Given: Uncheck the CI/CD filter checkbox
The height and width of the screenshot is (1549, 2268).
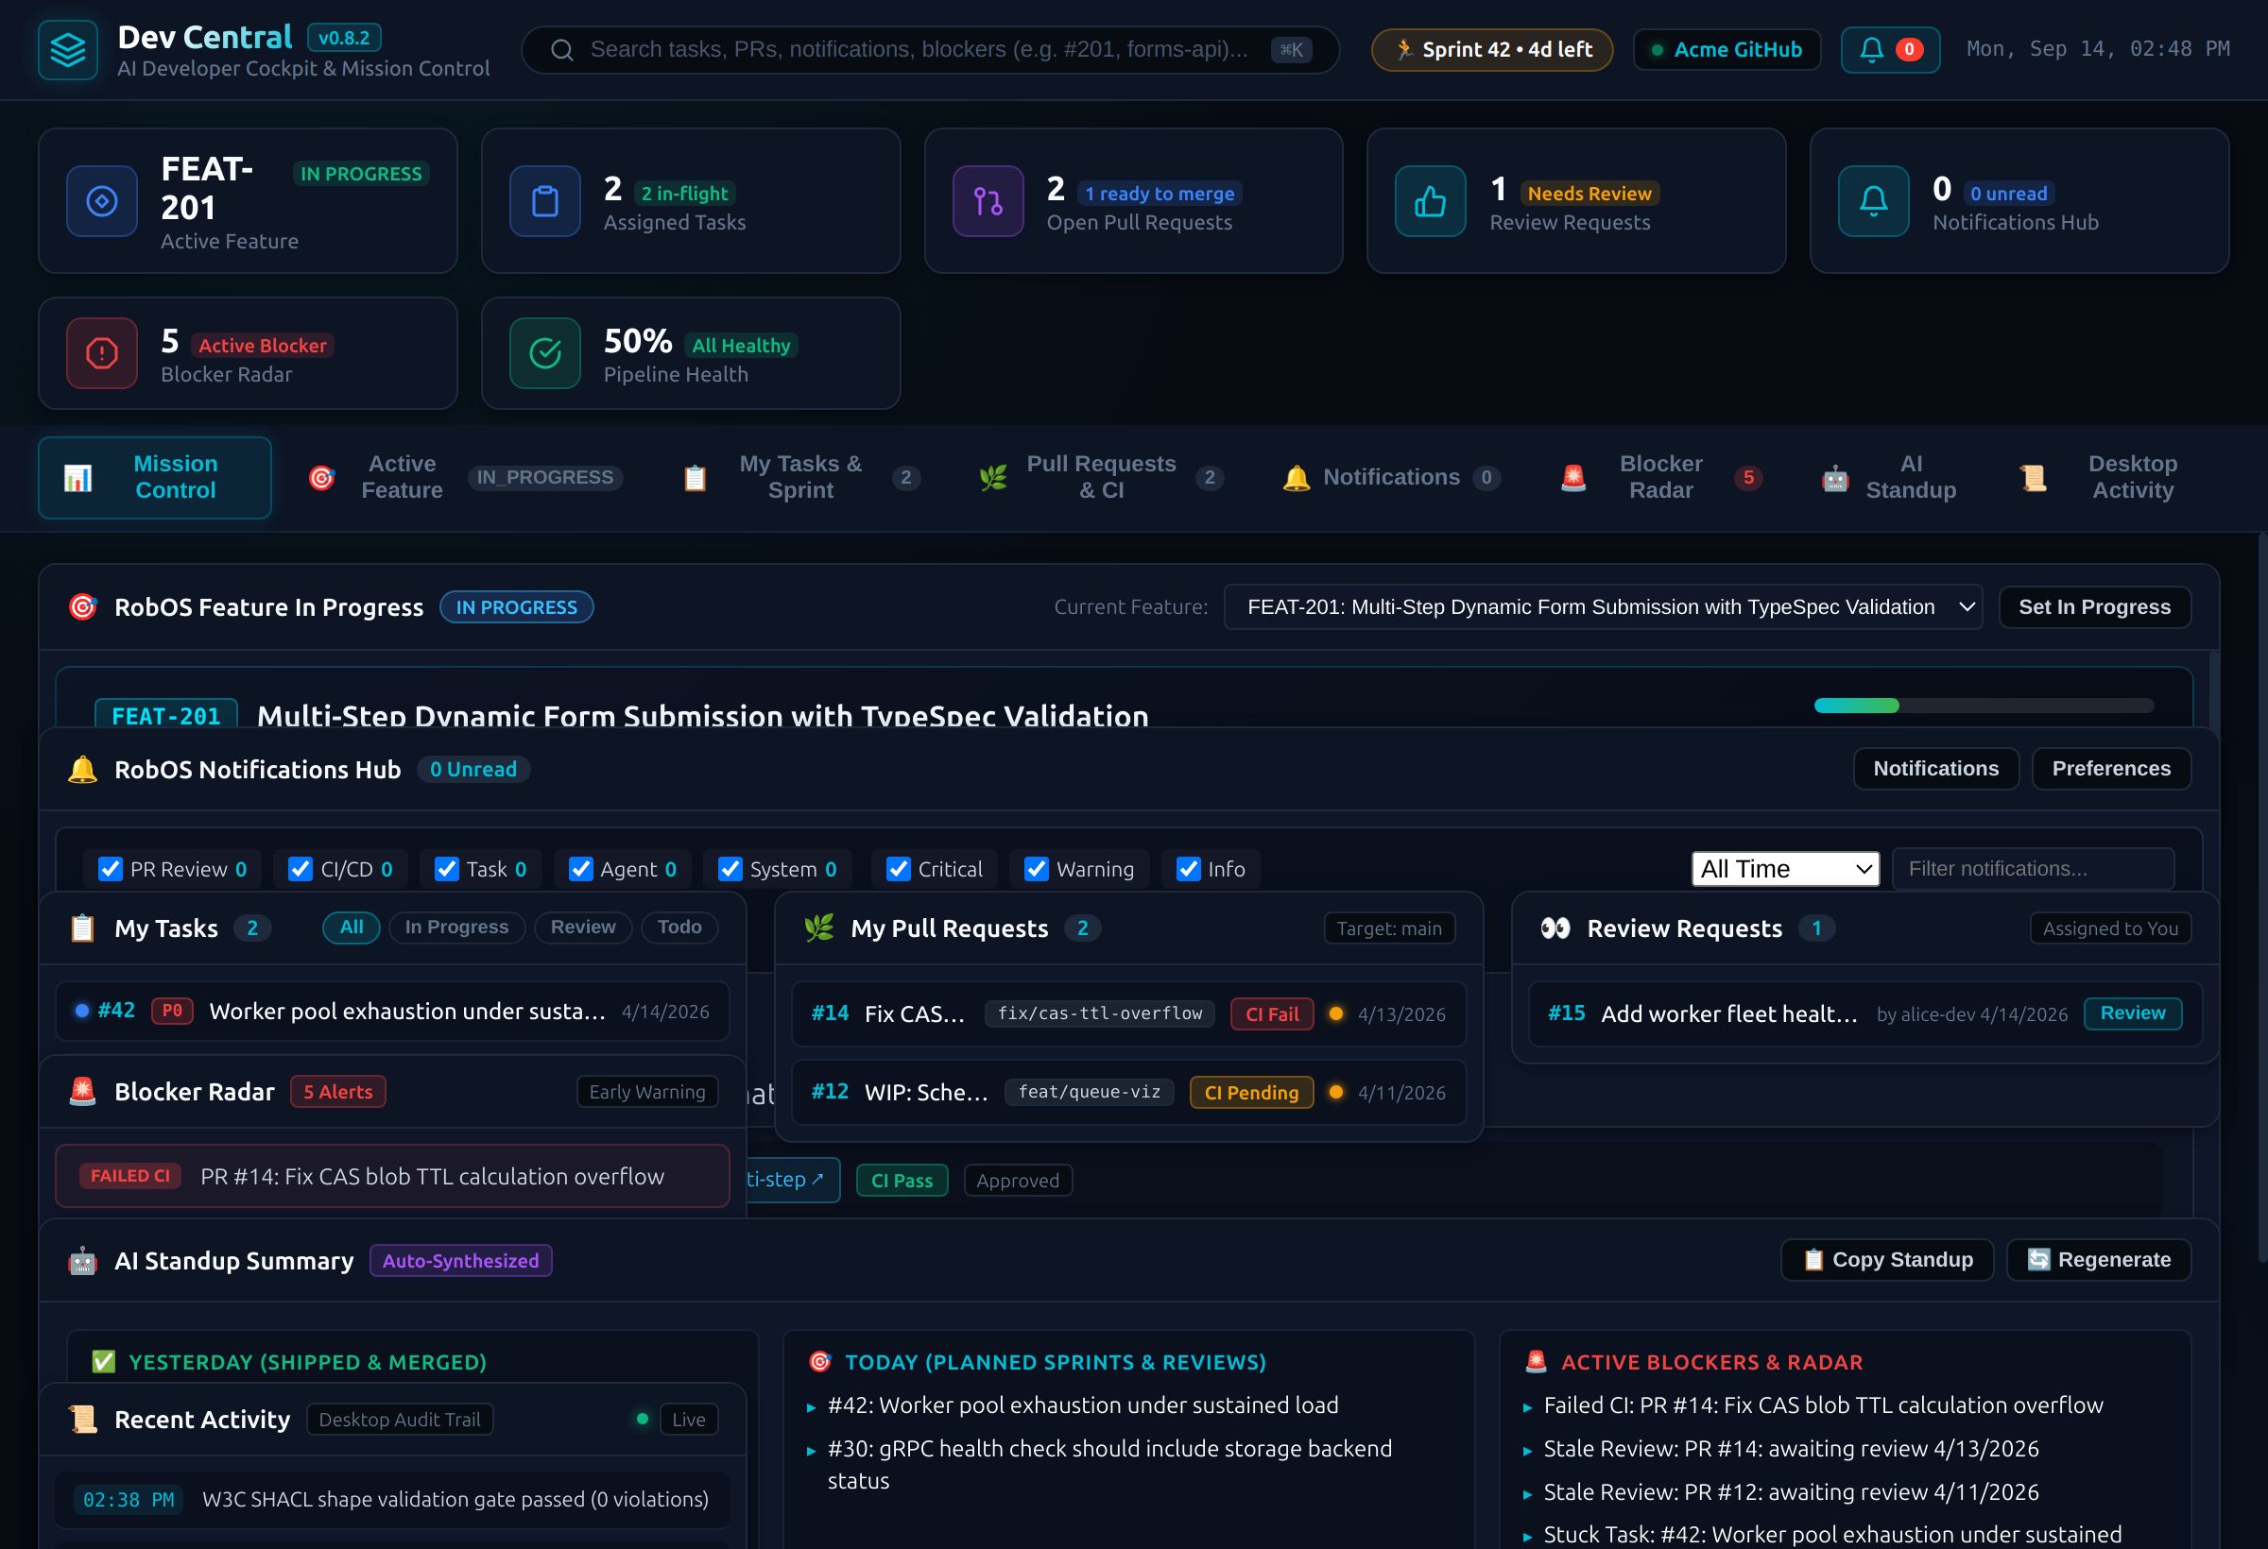Looking at the screenshot, I should click(301, 868).
